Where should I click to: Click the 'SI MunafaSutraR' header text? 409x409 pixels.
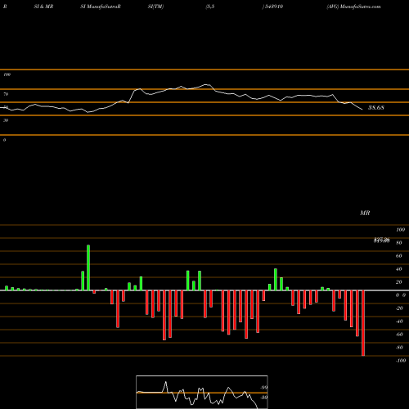click(101, 7)
